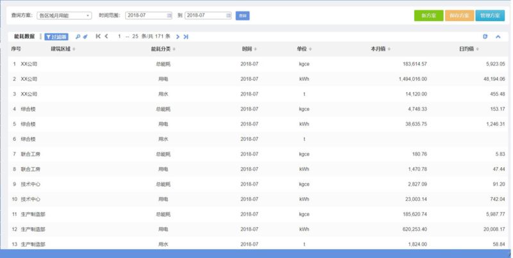Viewport: 513px width, 258px height.
Task: Collapse the 能耗数据 panel with chevron
Action: pyautogui.click(x=498, y=36)
